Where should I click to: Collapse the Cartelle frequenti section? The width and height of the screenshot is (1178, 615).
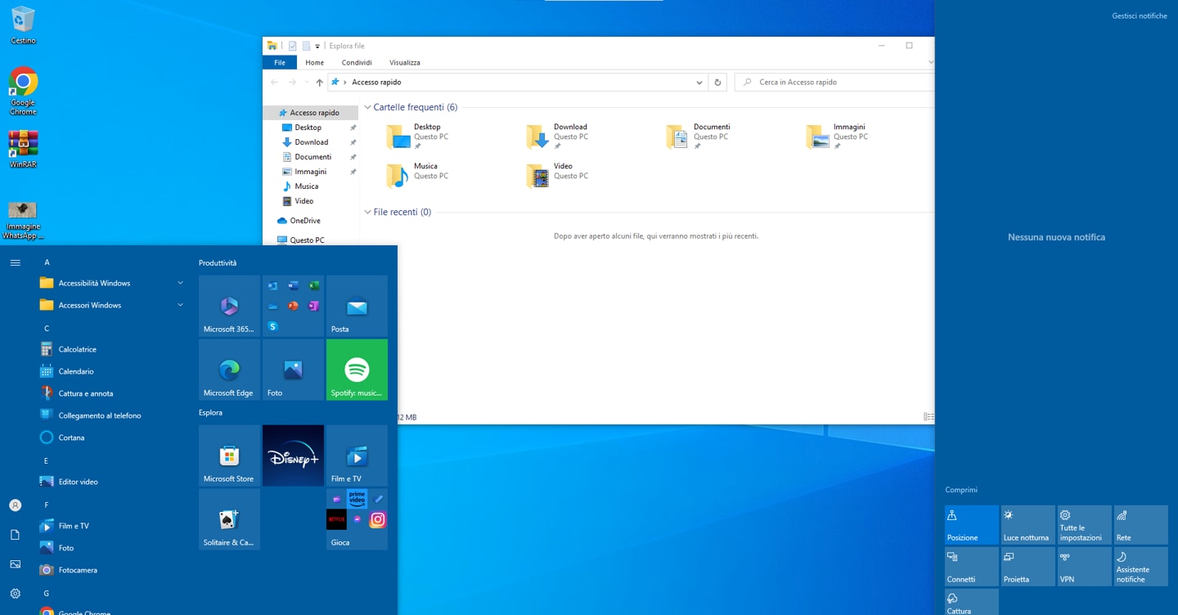(x=366, y=106)
